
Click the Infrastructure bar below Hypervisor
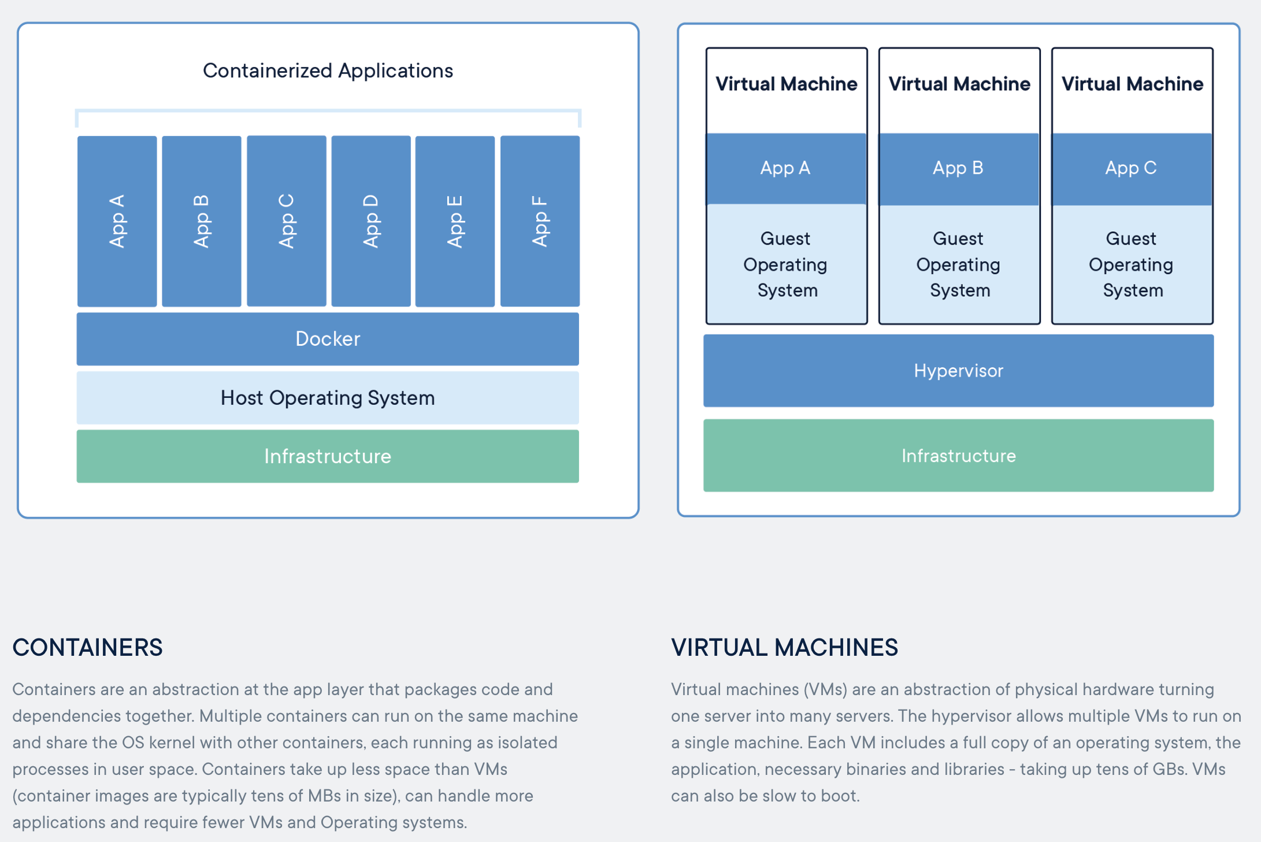tap(958, 456)
